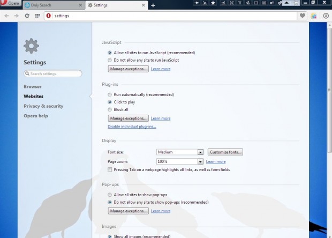Open the Privacy & security section
Image resolution: width=332 pixels, height=238 pixels.
pos(43,106)
